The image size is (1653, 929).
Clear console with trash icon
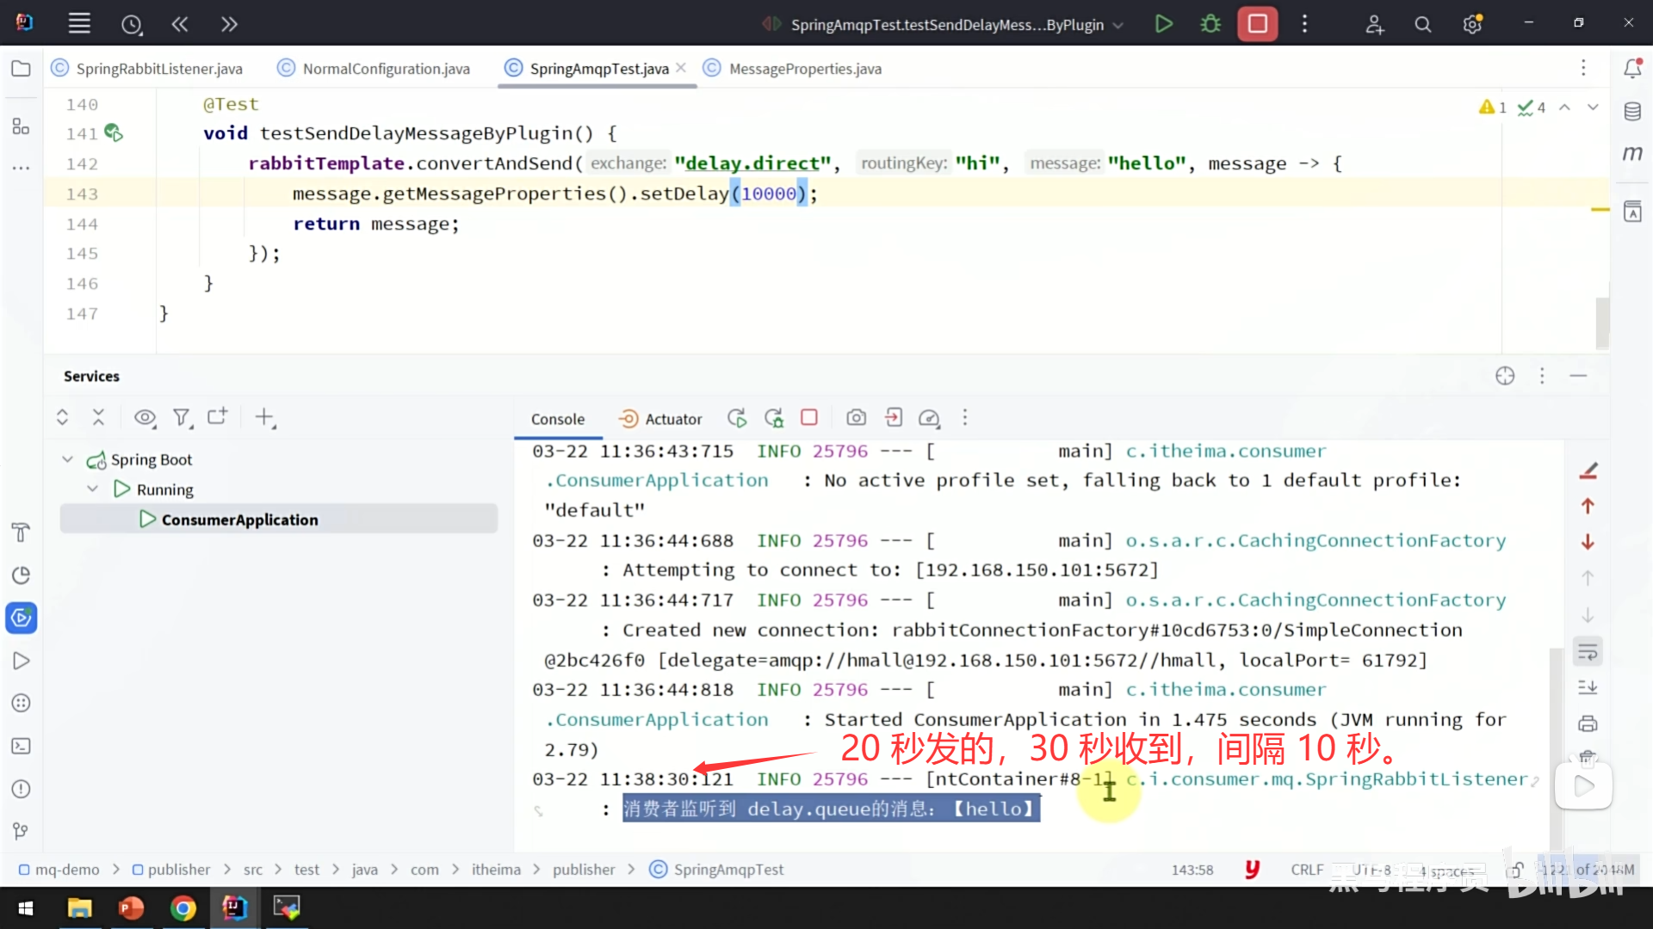coord(1588,757)
